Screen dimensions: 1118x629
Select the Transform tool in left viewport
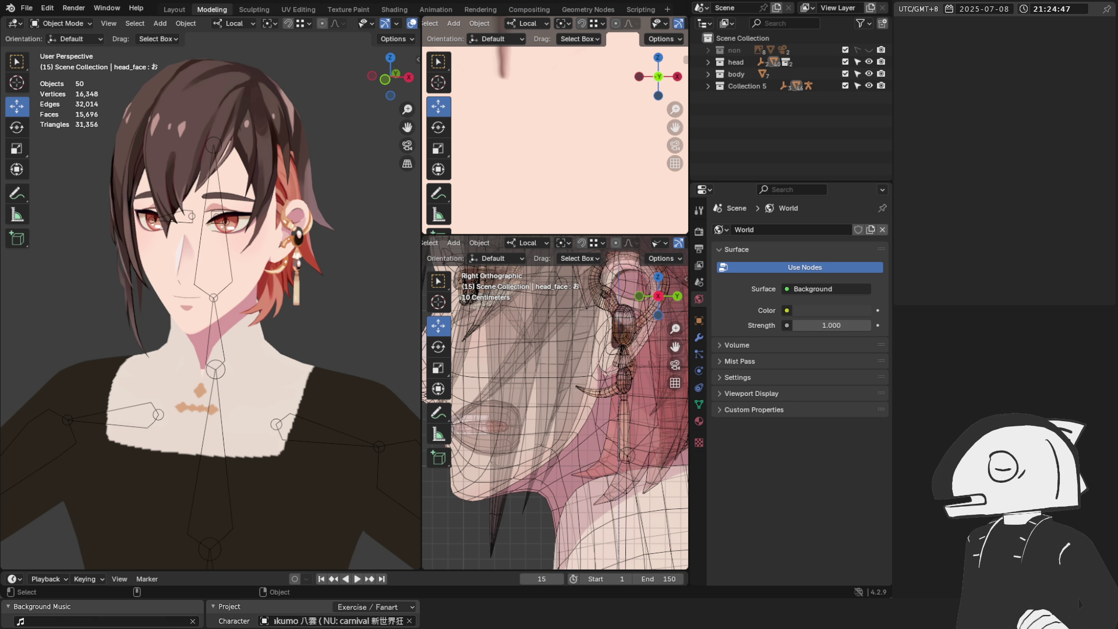[17, 169]
